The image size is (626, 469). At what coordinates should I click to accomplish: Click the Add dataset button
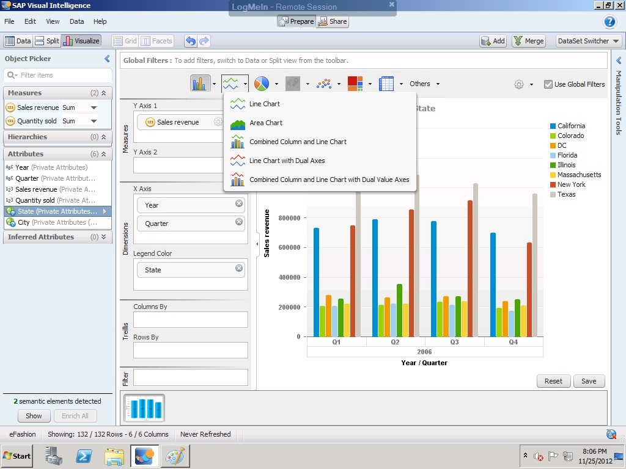click(493, 41)
